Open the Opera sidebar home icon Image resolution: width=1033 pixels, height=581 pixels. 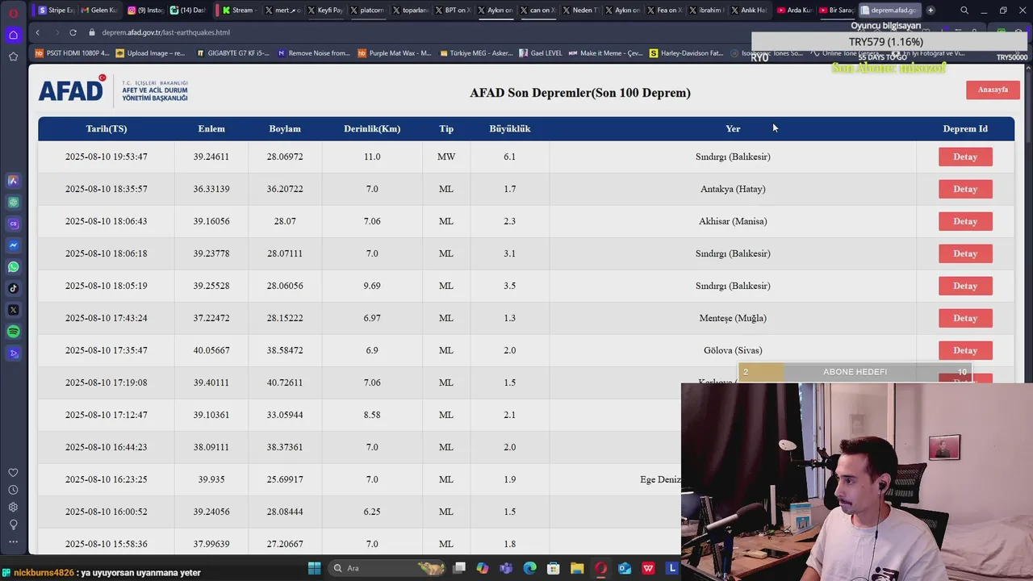pyautogui.click(x=13, y=35)
